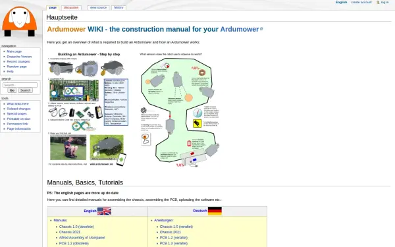Open the history tab
The image size is (395, 247).
118,7
